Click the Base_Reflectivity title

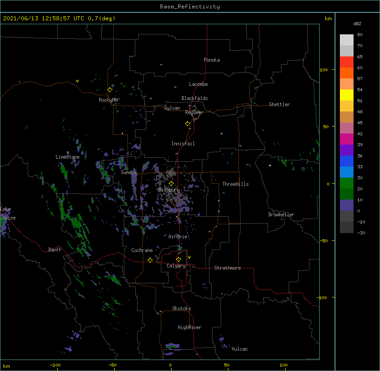(190, 7)
